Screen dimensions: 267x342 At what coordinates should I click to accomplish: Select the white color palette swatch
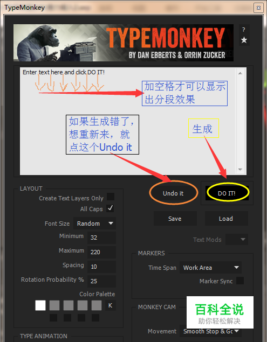point(40,305)
